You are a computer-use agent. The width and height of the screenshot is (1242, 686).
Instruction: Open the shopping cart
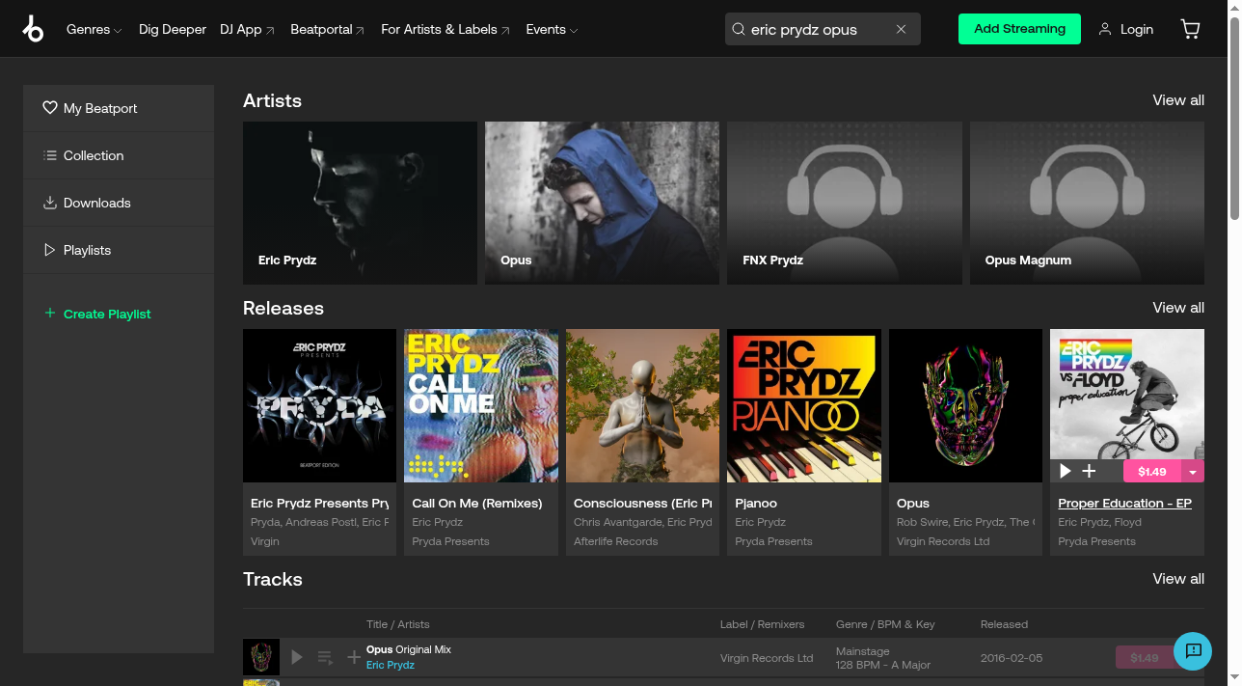pos(1191,29)
